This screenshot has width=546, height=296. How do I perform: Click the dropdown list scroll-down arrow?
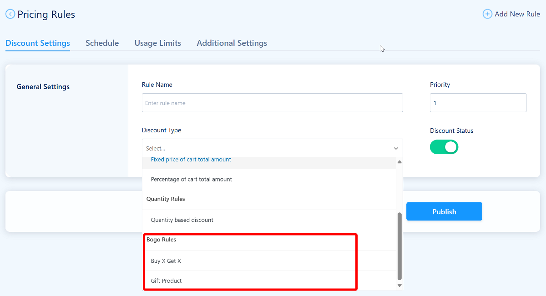(399, 285)
